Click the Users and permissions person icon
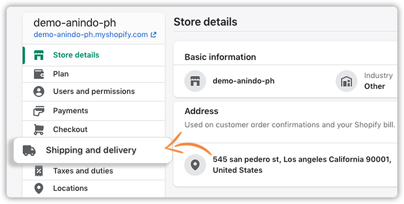 [x=39, y=91]
